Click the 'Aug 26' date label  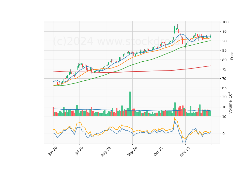tap(106, 151)
